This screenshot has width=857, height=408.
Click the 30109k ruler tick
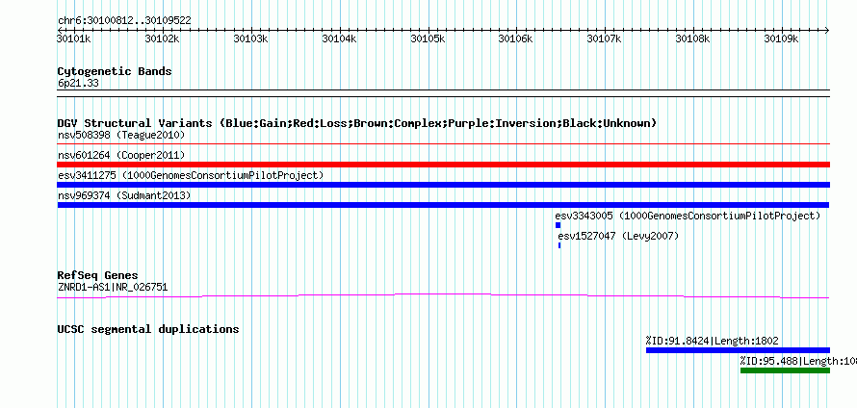[x=782, y=38]
